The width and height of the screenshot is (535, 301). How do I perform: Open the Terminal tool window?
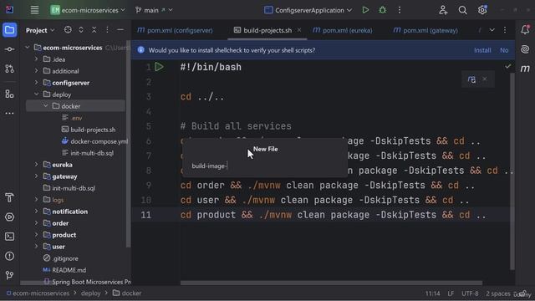click(9, 237)
